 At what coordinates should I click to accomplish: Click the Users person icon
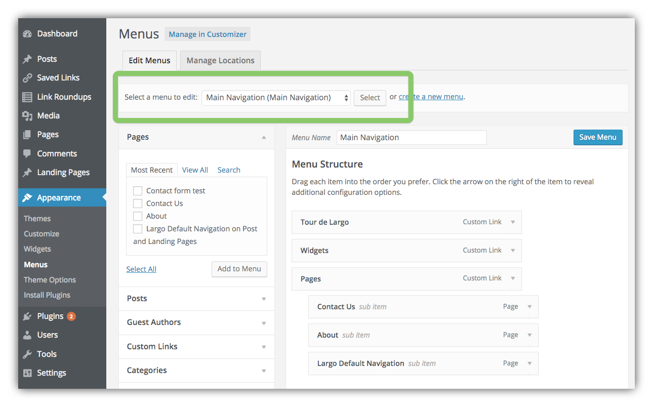tap(27, 335)
